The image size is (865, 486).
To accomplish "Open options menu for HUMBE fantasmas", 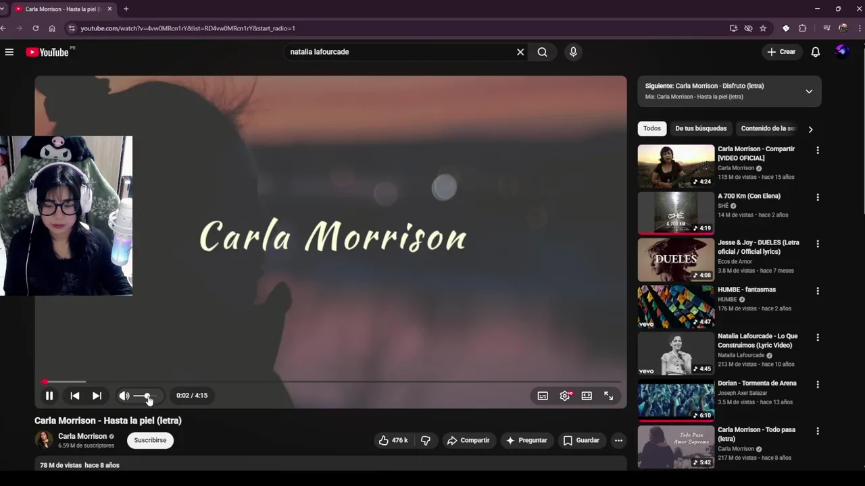I will 818,291.
